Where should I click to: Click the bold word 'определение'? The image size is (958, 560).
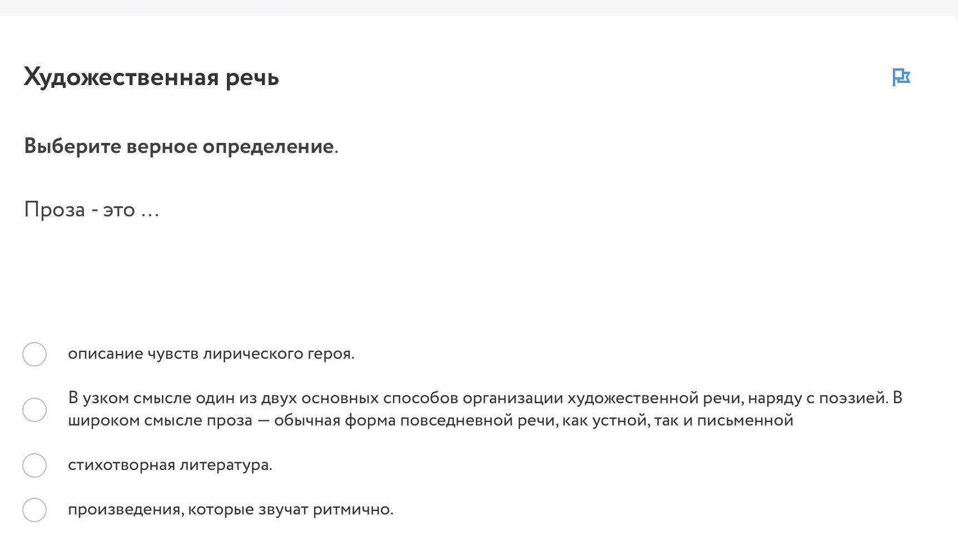267,146
